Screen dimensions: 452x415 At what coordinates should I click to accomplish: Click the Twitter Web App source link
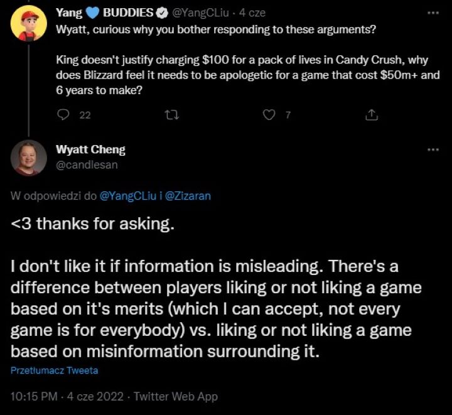point(176,396)
